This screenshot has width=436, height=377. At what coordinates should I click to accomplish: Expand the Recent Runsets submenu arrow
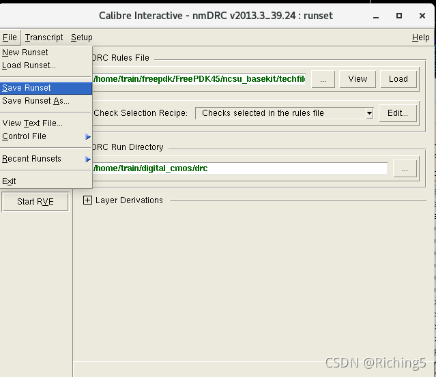[x=88, y=160]
